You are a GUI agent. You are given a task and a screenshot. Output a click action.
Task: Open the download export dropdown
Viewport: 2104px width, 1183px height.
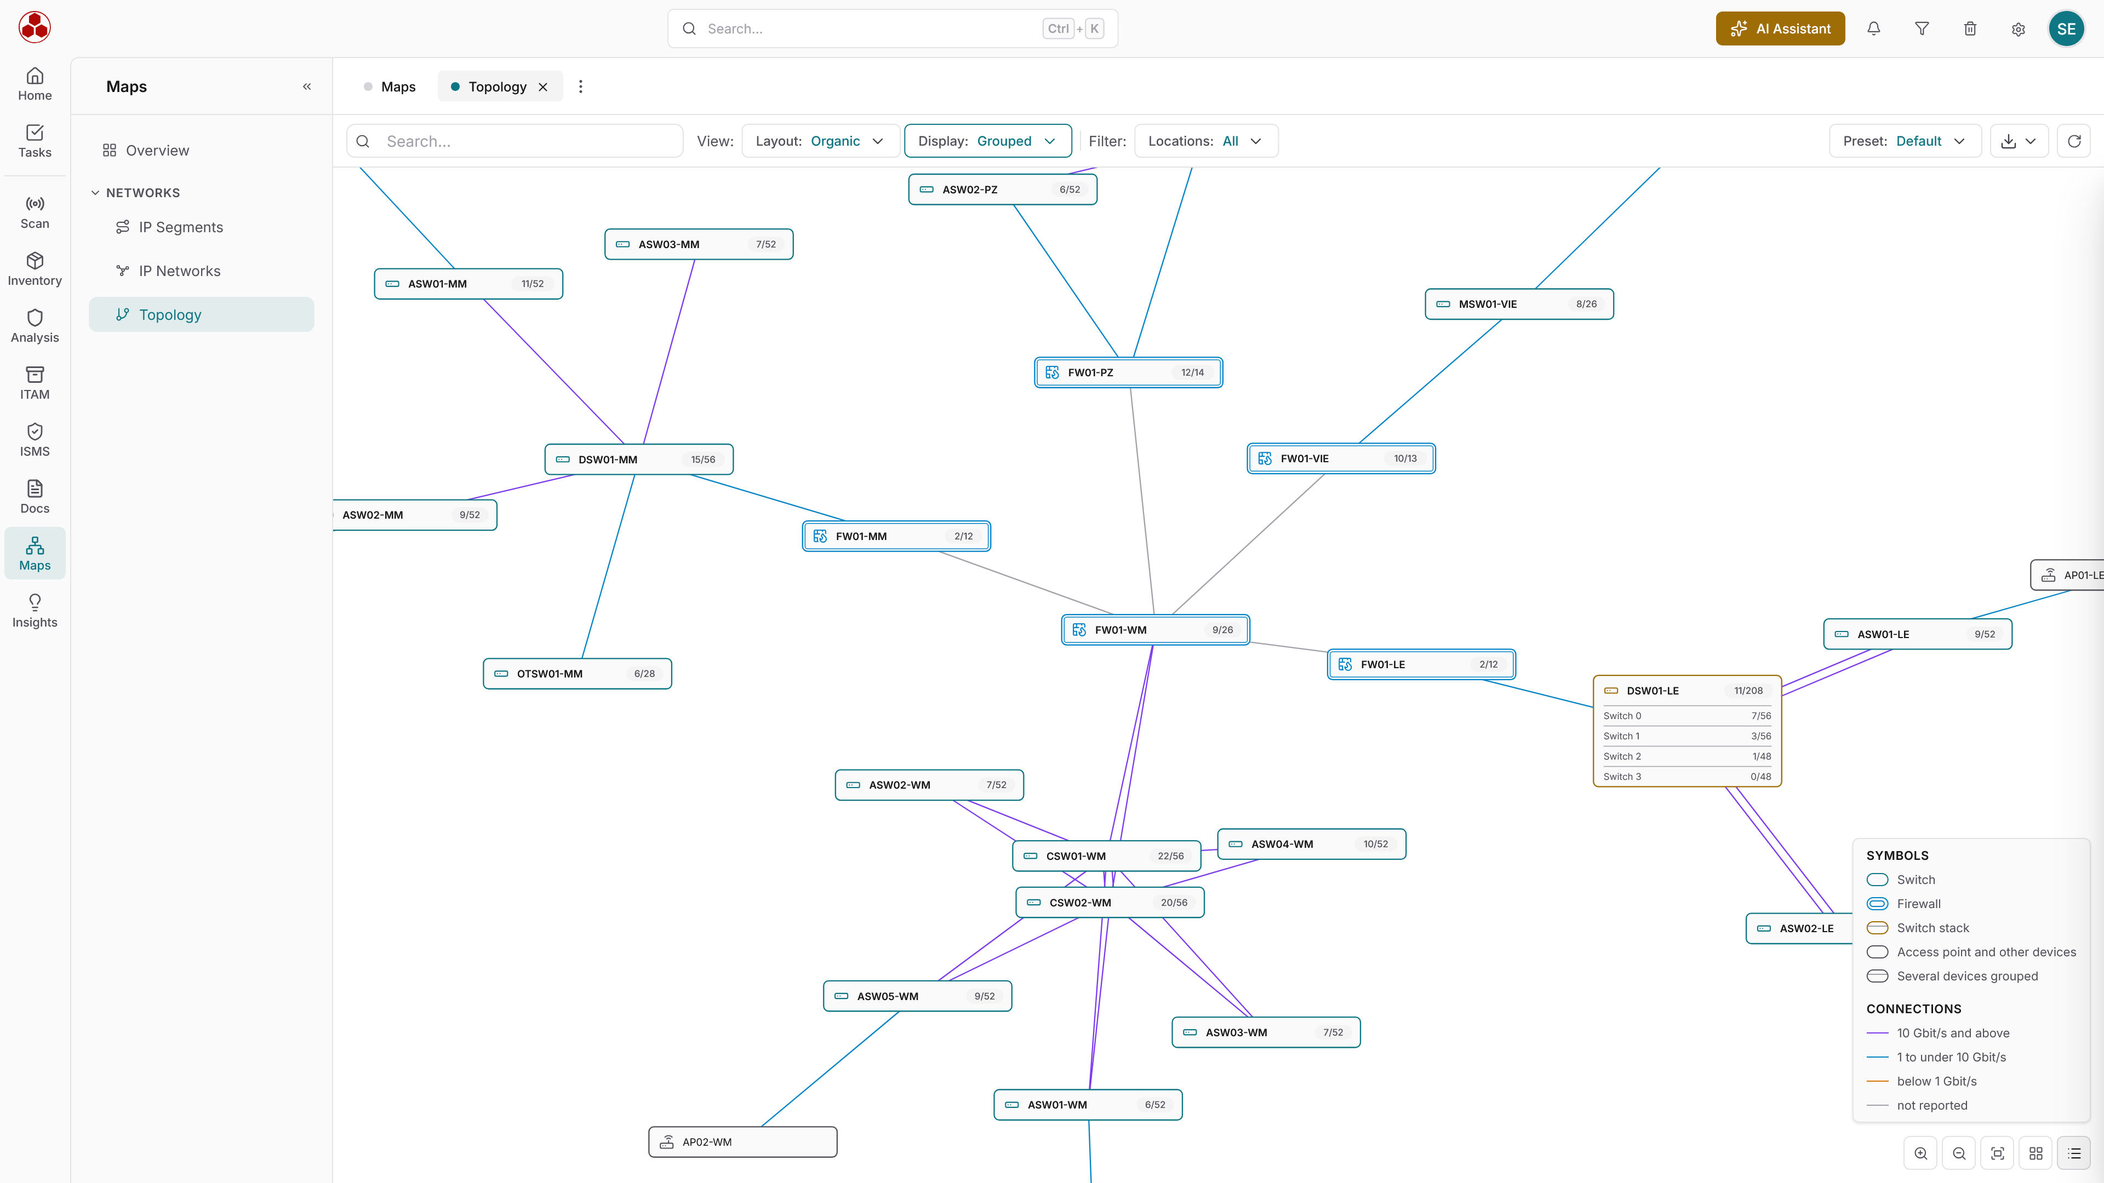click(2019, 141)
